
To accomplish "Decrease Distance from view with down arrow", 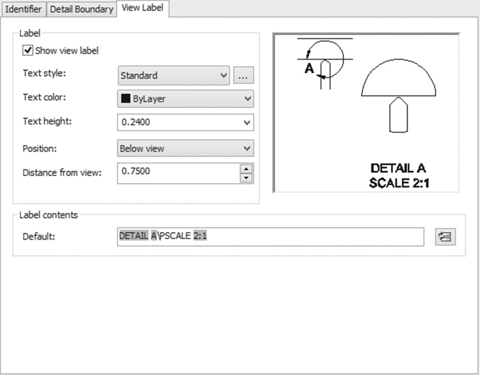I will [x=246, y=178].
